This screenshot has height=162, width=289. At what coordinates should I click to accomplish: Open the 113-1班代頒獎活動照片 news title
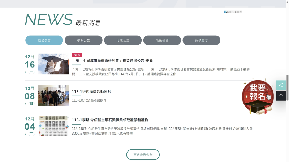(91, 92)
